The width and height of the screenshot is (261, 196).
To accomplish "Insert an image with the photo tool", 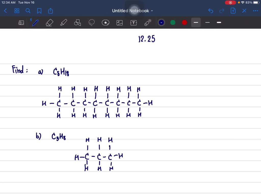I will (120, 22).
